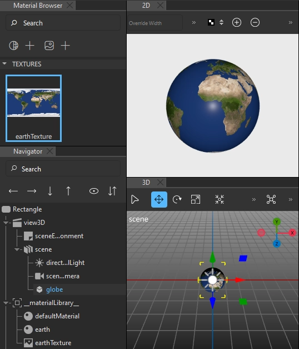
Task: Expand 2D toolbar overflow at far right
Action: [x=291, y=22]
